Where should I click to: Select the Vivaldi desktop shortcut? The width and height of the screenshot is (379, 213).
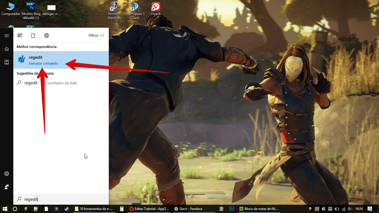[156, 9]
